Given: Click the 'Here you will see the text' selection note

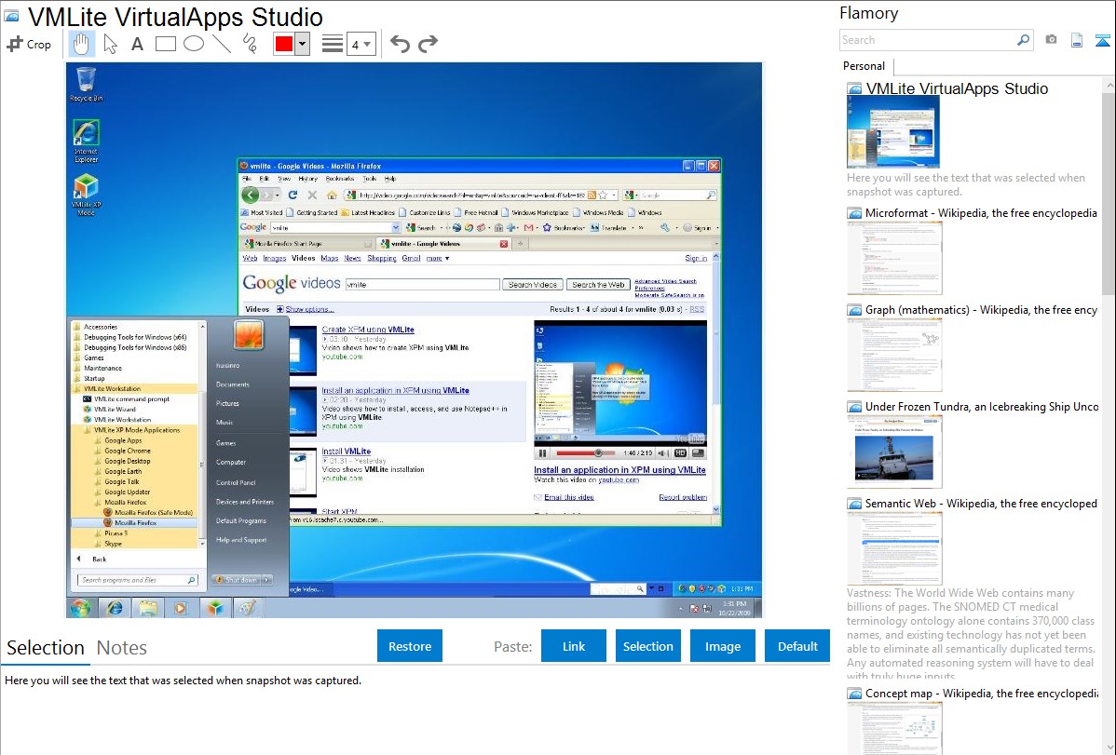Looking at the screenshot, I should pyautogui.click(x=183, y=681).
